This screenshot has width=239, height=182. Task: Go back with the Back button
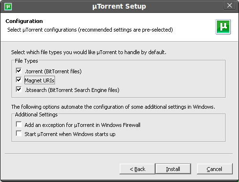click(137, 169)
